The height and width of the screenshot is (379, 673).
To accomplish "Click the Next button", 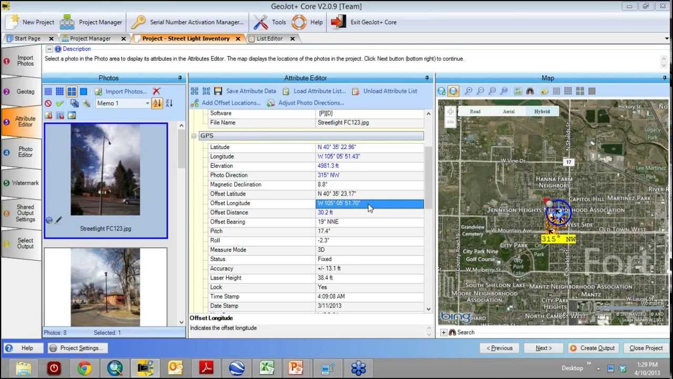I will [544, 348].
